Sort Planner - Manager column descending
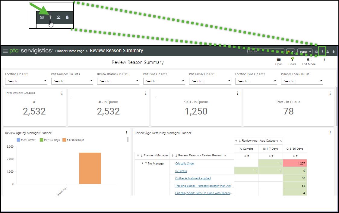 click(x=142, y=155)
